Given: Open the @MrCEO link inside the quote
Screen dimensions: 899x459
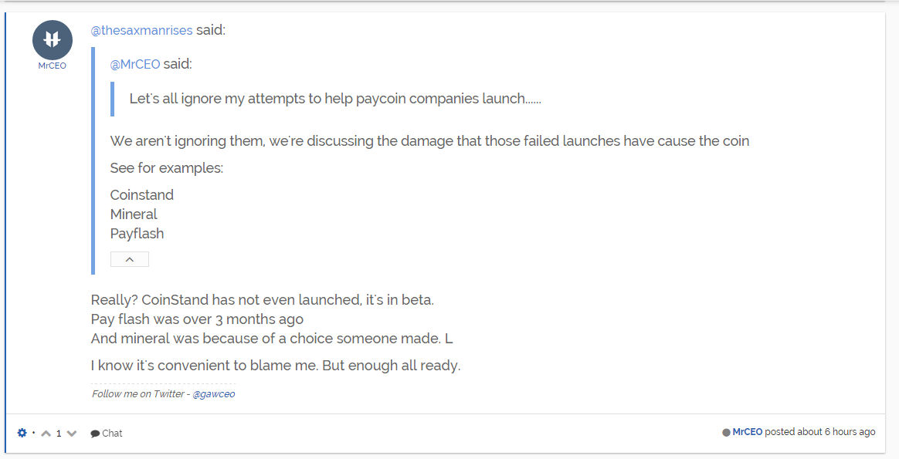Looking at the screenshot, I should pyautogui.click(x=135, y=64).
